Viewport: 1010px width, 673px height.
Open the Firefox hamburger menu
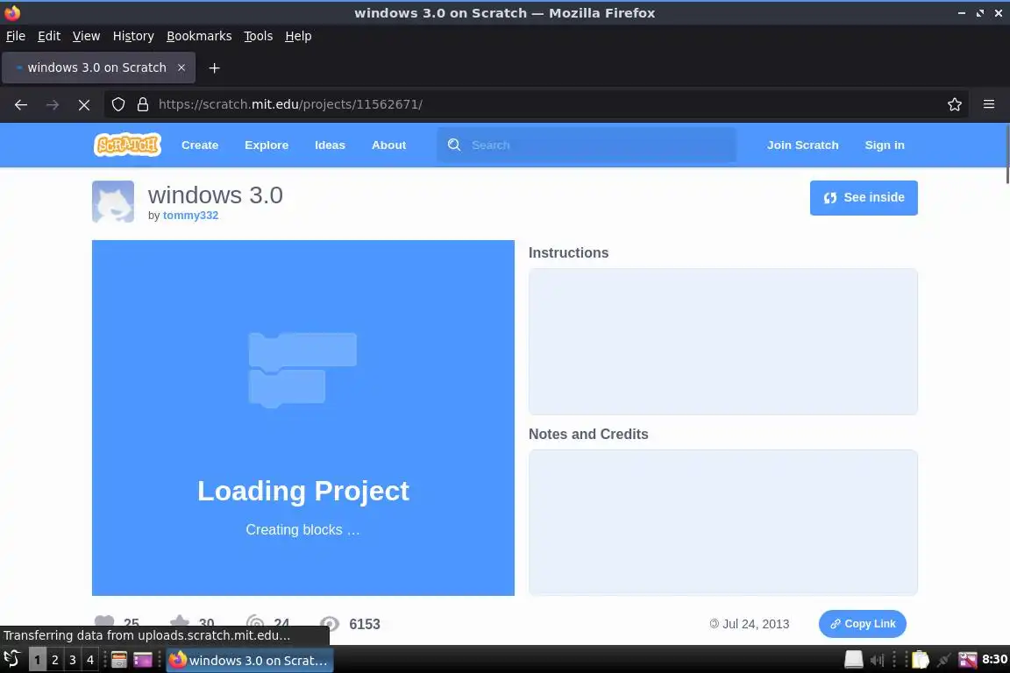click(x=989, y=104)
